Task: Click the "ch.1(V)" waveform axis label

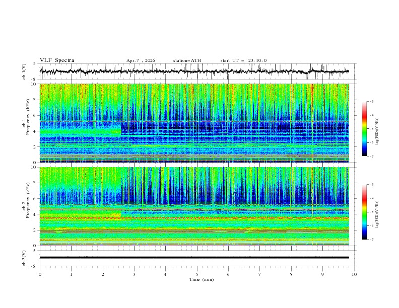Action: 24,71
